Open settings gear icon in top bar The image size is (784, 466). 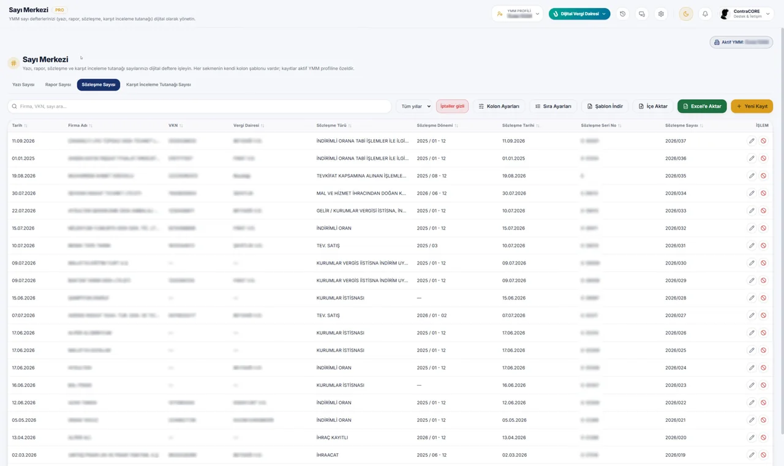[x=661, y=13]
